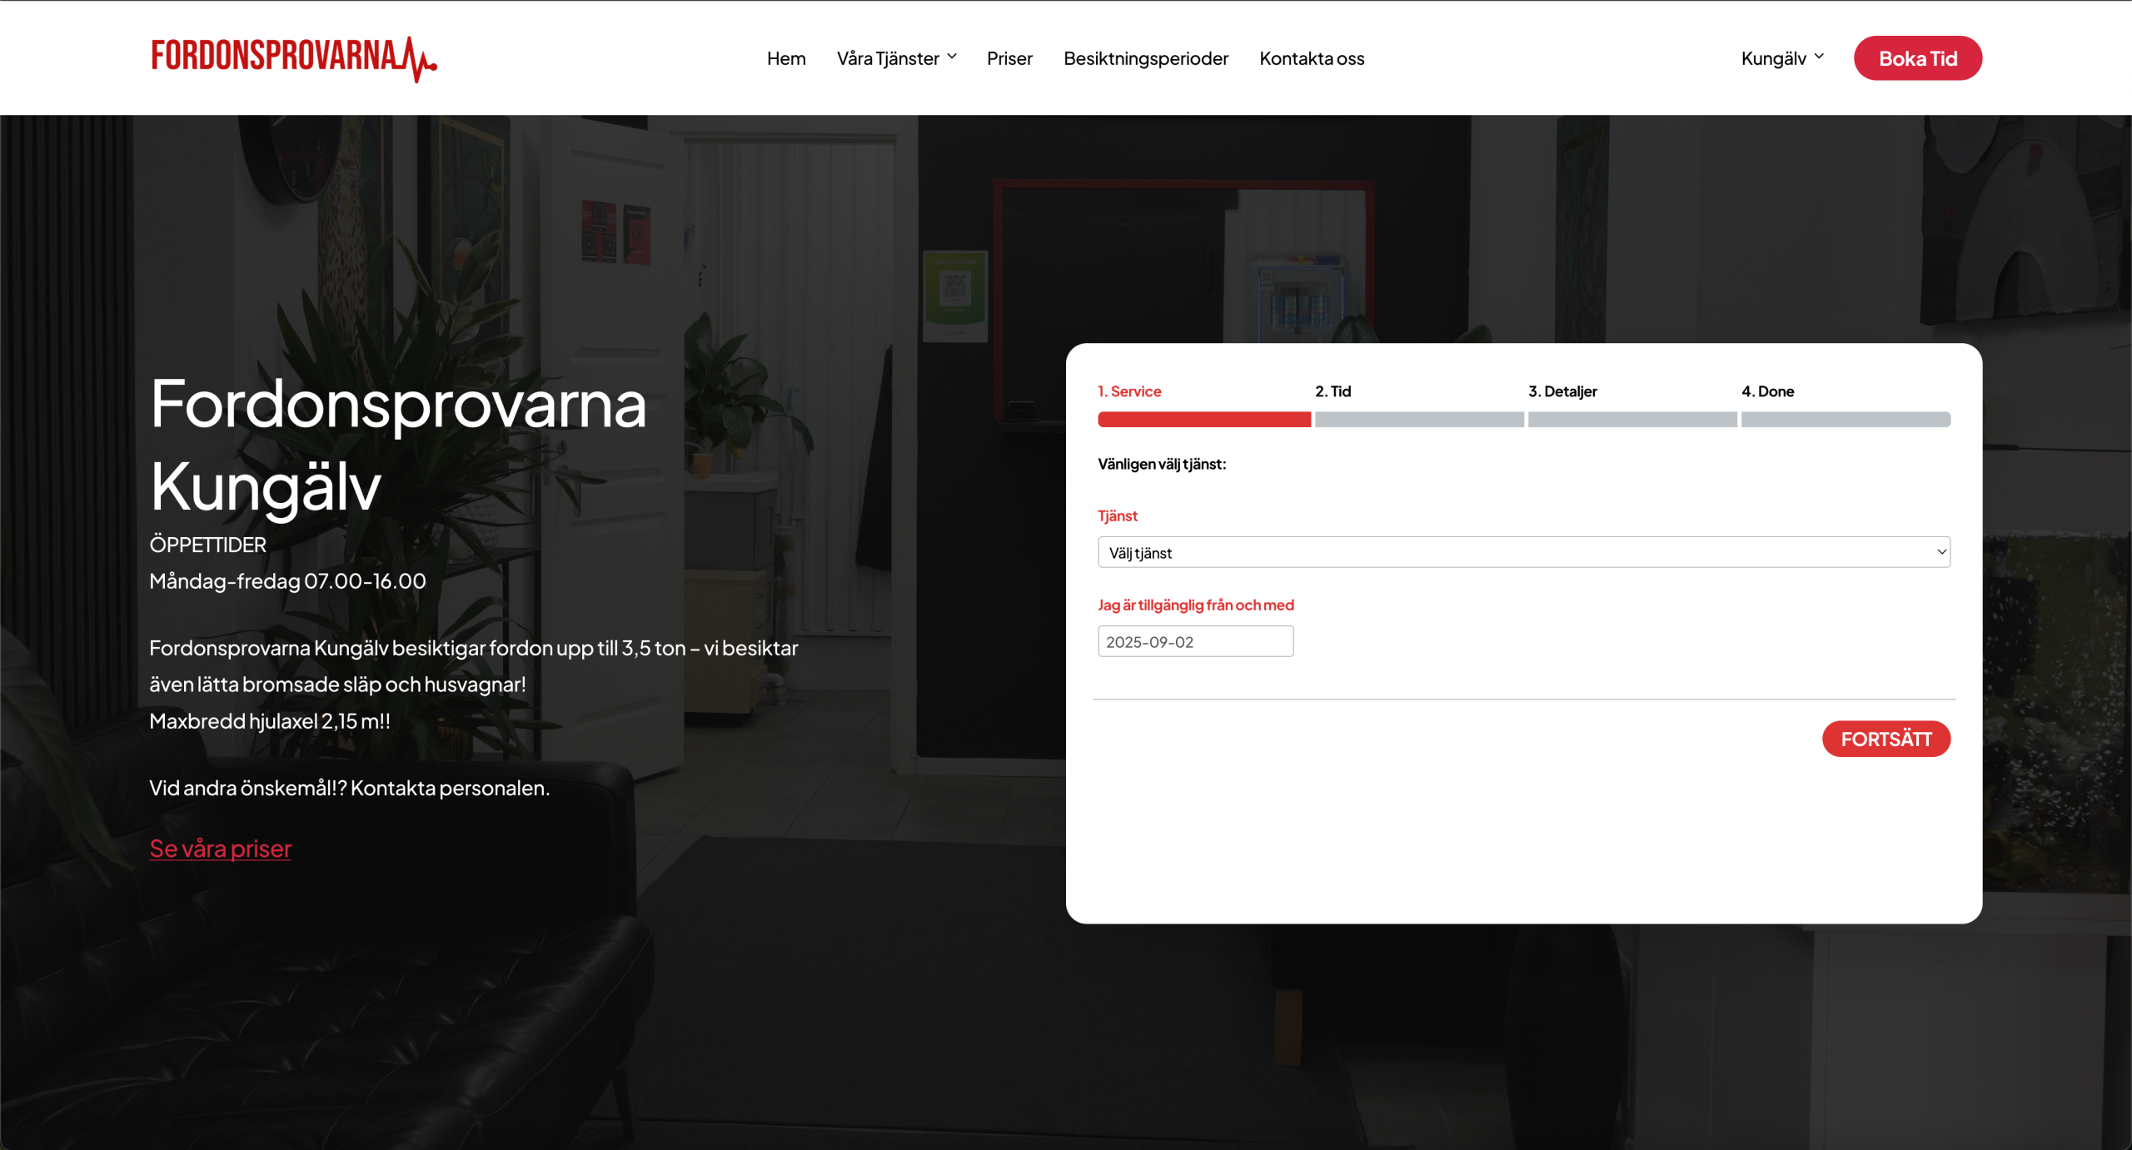Open Besiktningsperioder in the navigation
The width and height of the screenshot is (2132, 1150).
1145,58
